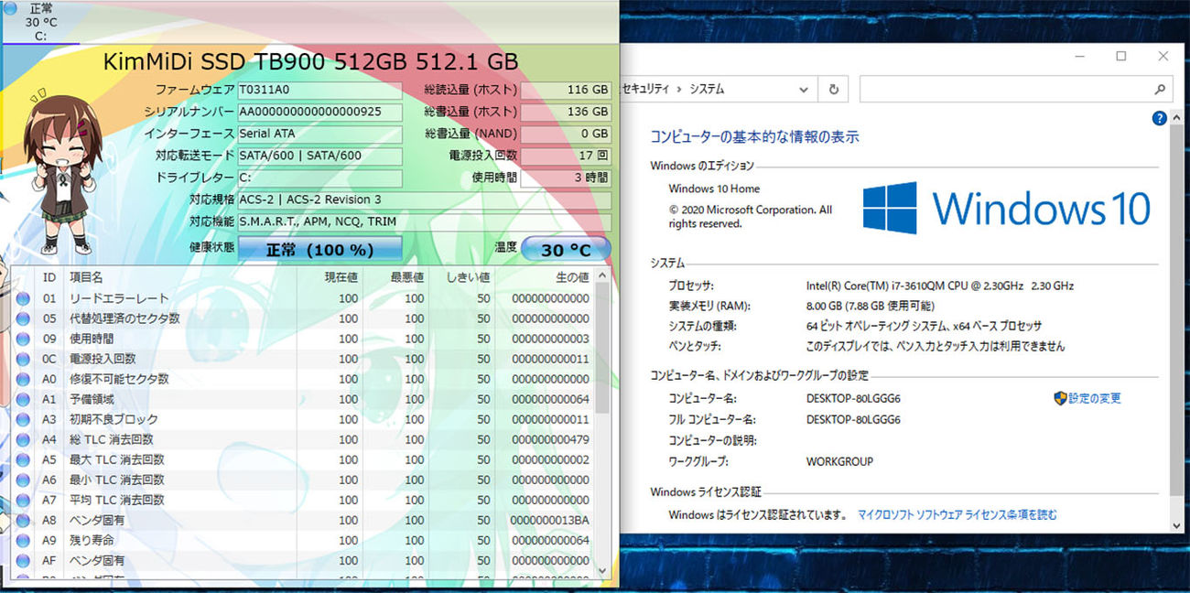Click the search box in System window
The image size is (1190, 593).
(1016, 89)
